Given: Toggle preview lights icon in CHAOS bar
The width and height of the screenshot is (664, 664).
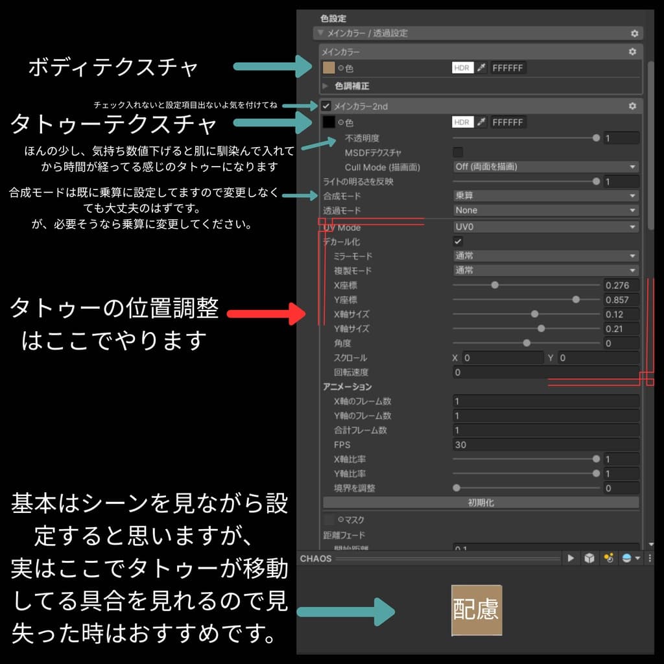Looking at the screenshot, I should [x=608, y=558].
